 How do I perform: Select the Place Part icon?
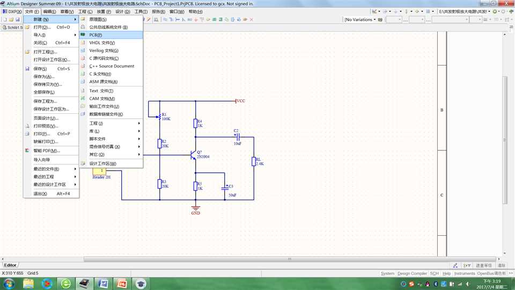point(208,20)
